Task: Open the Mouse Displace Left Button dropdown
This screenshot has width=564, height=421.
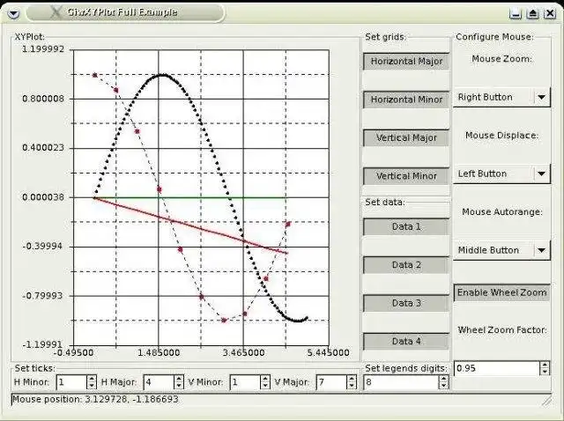Action: pyautogui.click(x=501, y=174)
